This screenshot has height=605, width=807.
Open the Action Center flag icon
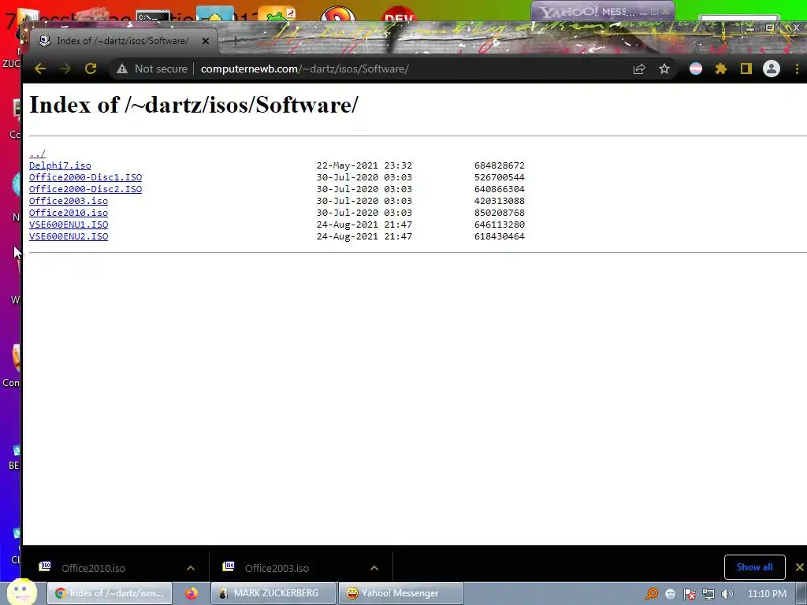(689, 594)
